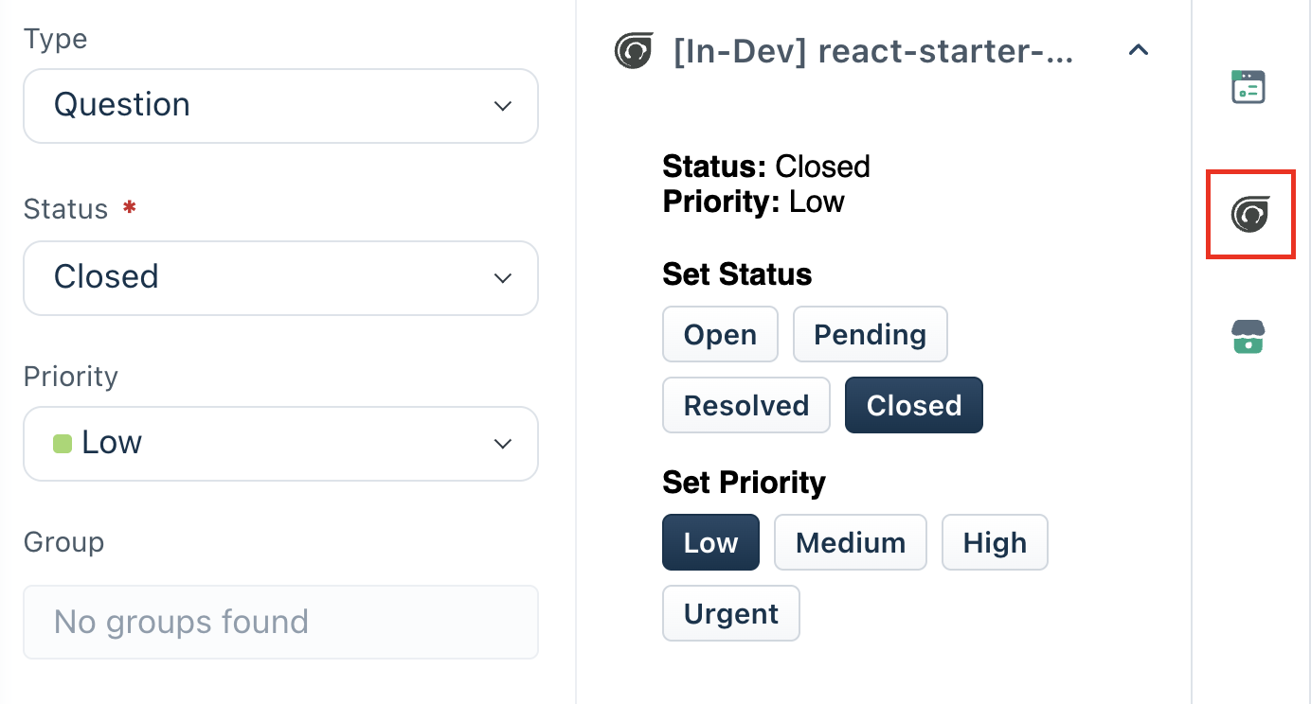Screen dimensions: 1311x704
Task: Open the Priority dropdown showing Low
Action: (x=280, y=443)
